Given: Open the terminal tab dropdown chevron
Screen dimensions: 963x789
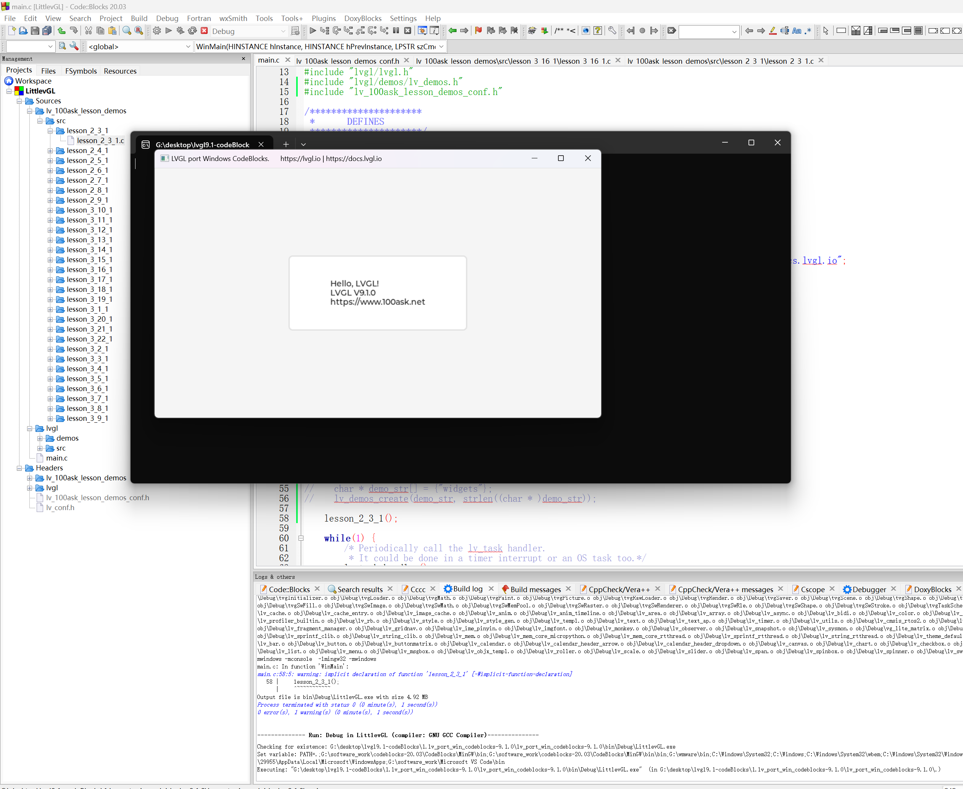Looking at the screenshot, I should (303, 144).
